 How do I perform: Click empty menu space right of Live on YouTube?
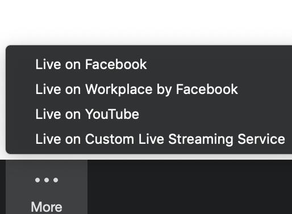tap(216, 114)
